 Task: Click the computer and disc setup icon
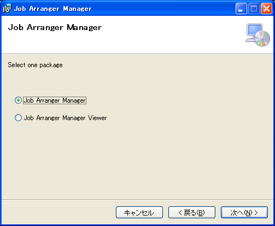click(x=258, y=35)
